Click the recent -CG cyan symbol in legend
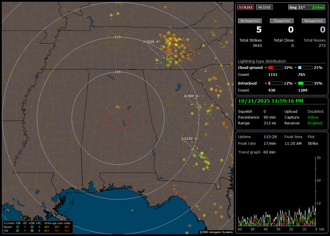The width and height of the screenshot is (330, 236). 17,227
